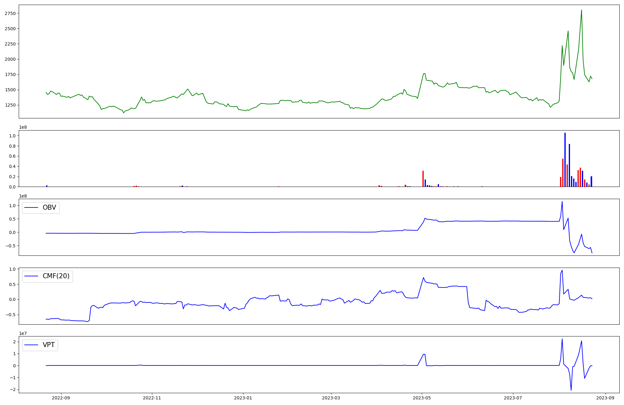Click the 1250 tick on price axis

tap(10, 105)
